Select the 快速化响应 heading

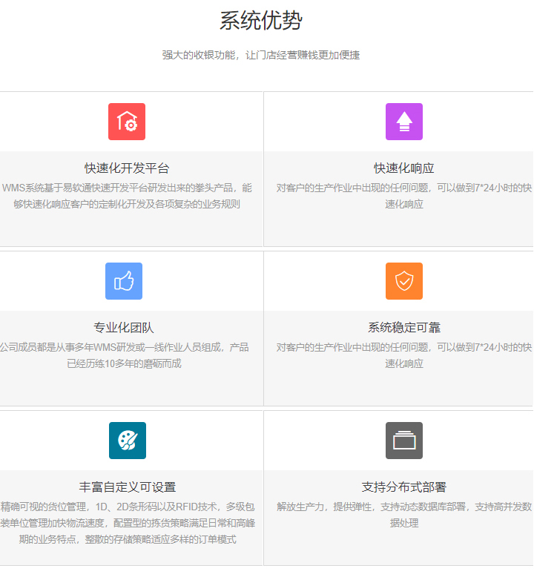click(x=403, y=168)
